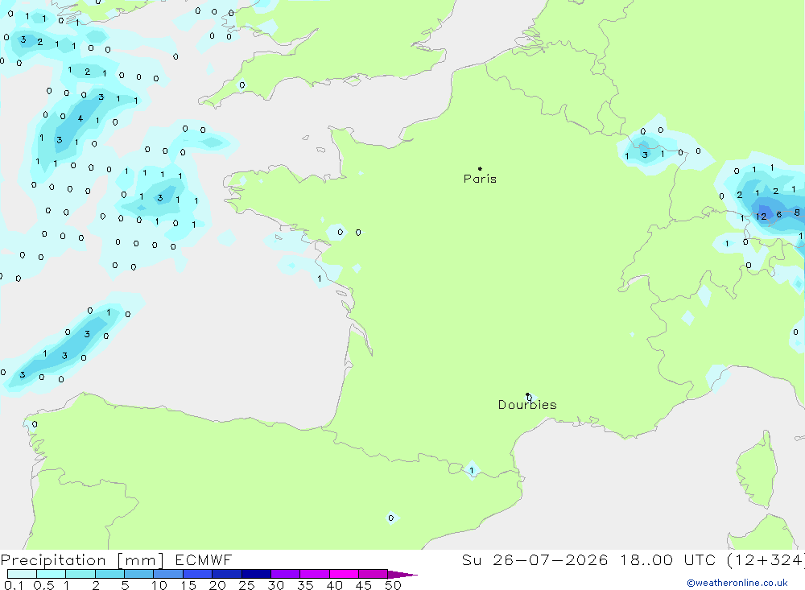Click the '18.00 UTC' time text
Image resolution: width=805 pixels, height=590 pixels.
click(667, 559)
